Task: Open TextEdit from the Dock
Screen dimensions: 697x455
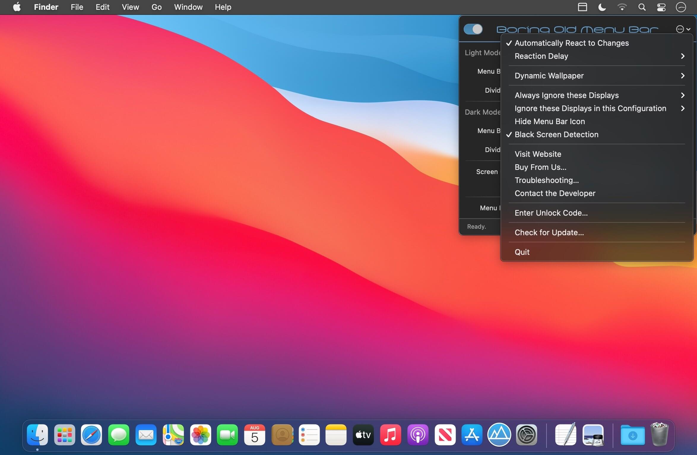Action: (566, 434)
